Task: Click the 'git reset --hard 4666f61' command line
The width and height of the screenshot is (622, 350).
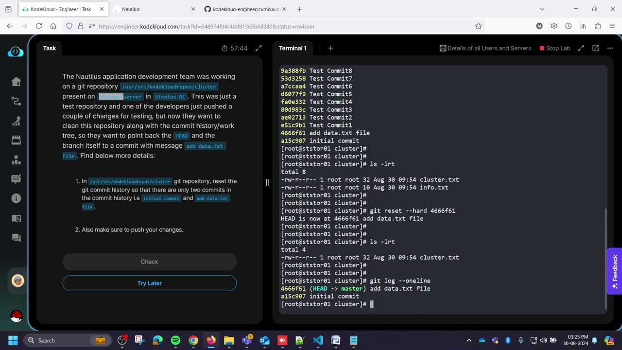Action: (368, 211)
